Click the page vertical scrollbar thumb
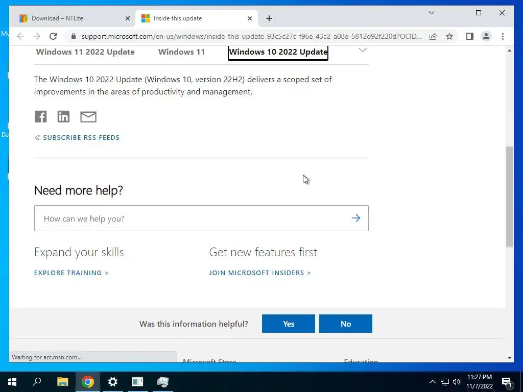This screenshot has width=523, height=392. pyautogui.click(x=509, y=197)
